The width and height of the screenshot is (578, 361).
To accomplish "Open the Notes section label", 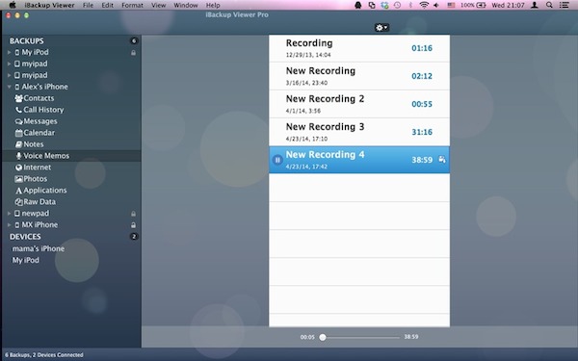I will tap(34, 144).
